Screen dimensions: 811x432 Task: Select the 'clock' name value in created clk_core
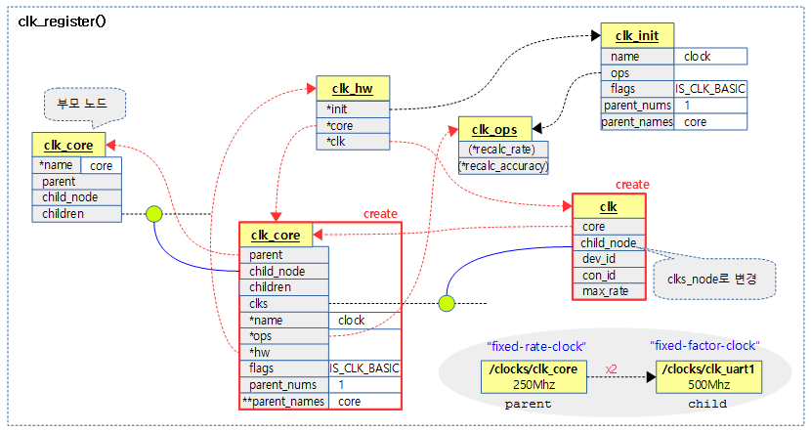tap(364, 321)
